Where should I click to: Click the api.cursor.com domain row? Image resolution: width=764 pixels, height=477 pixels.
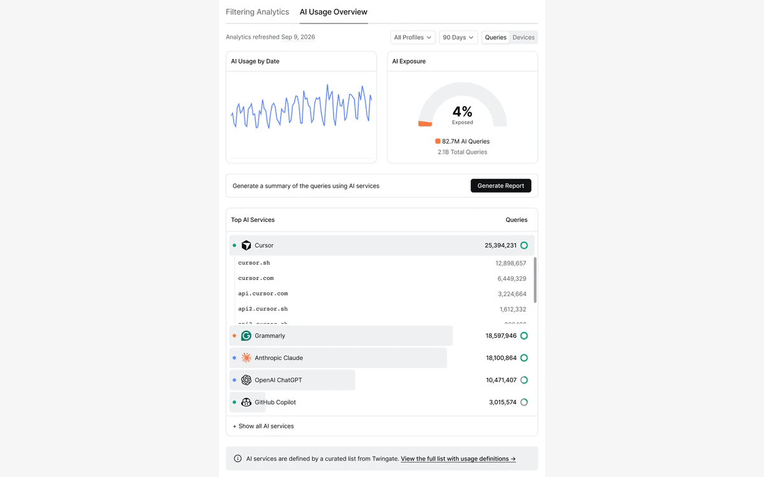(382, 294)
